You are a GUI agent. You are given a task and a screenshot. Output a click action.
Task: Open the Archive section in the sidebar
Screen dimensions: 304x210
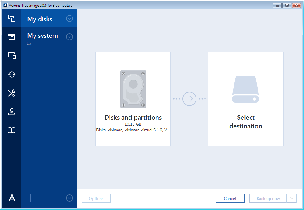[x=12, y=37]
